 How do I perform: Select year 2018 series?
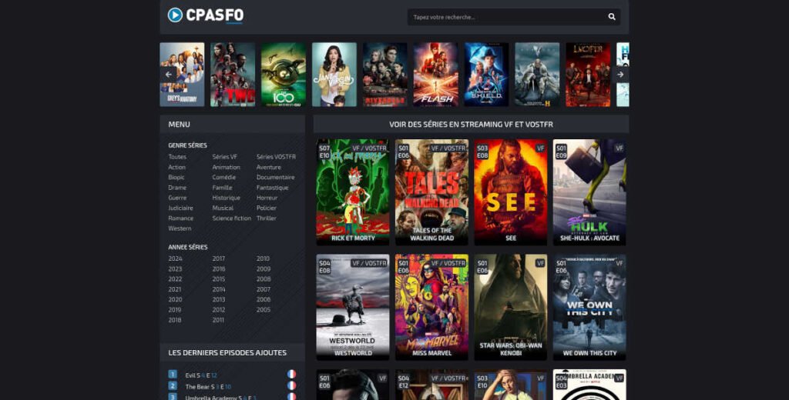175,320
